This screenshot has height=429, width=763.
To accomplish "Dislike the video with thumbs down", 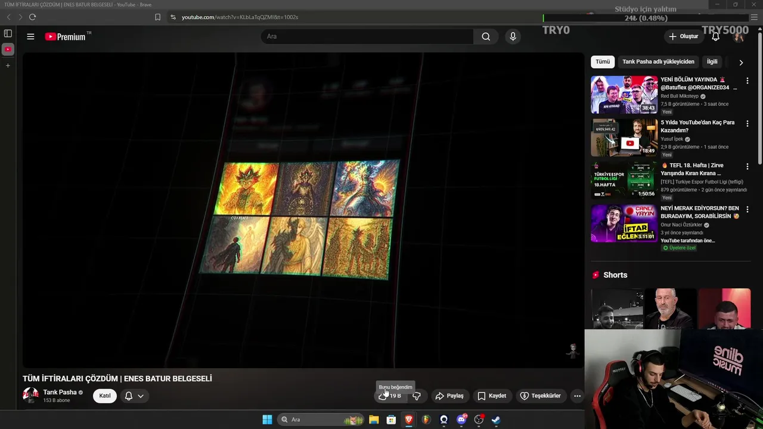I will coord(417,396).
